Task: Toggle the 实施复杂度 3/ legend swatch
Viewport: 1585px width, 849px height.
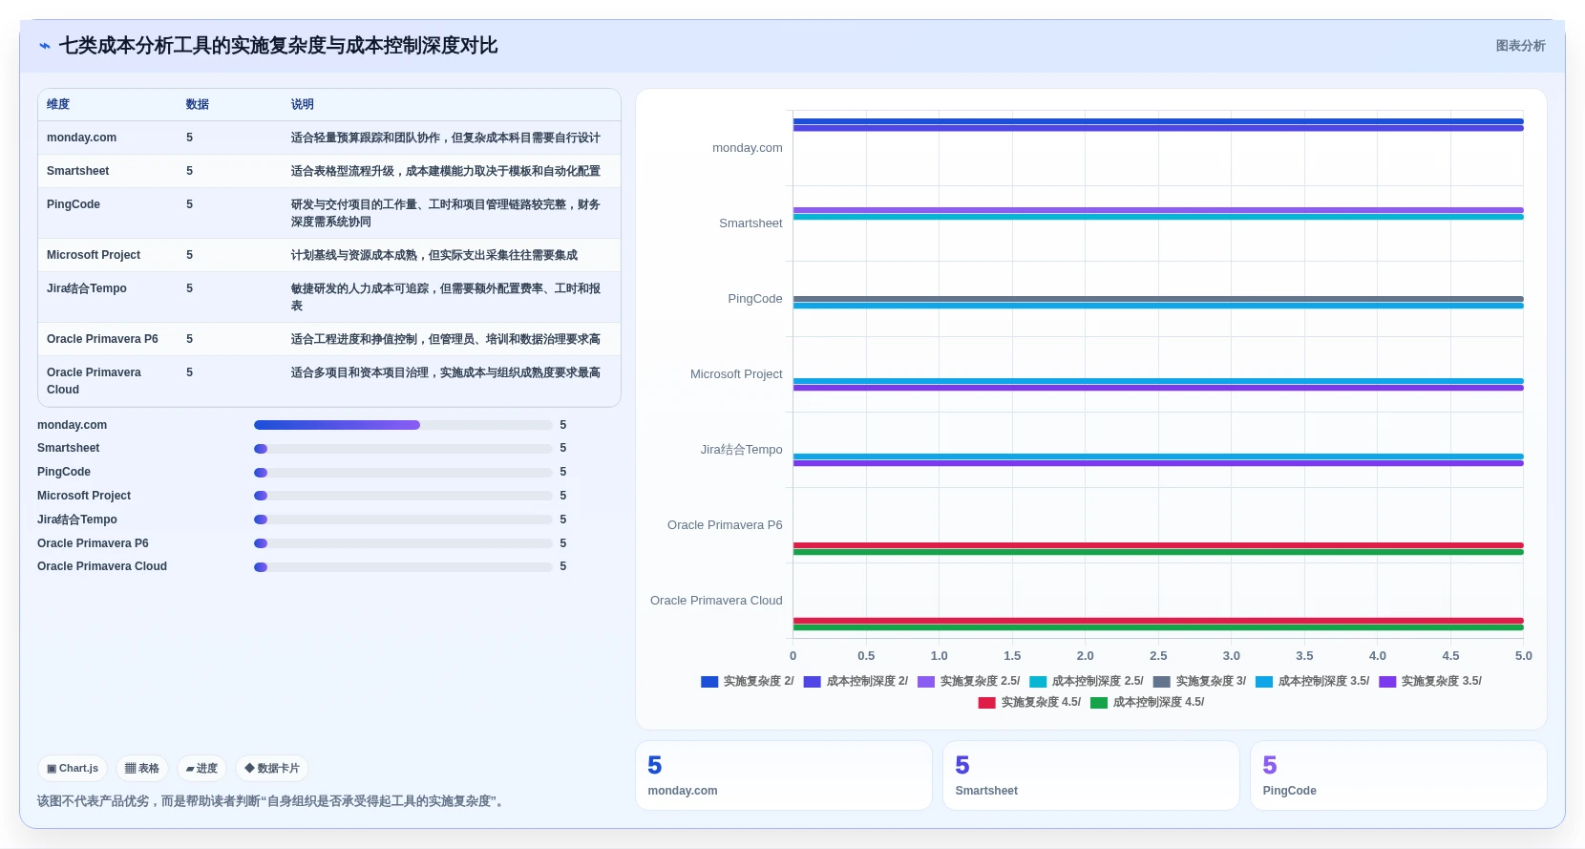Action: pos(1162,682)
